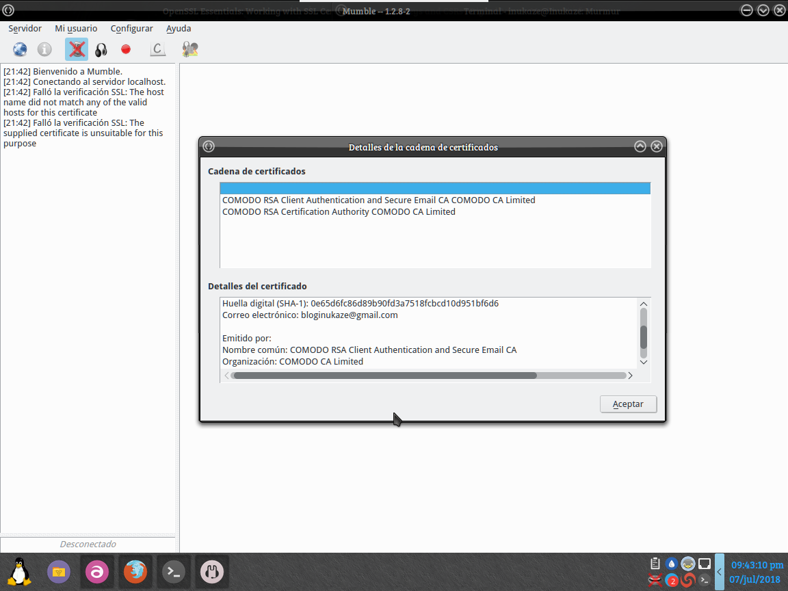Open the purple file manager taskbar icon
This screenshot has height=591, width=788.
point(59,572)
